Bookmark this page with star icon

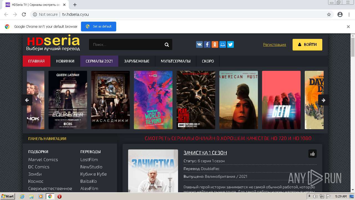coord(329,14)
